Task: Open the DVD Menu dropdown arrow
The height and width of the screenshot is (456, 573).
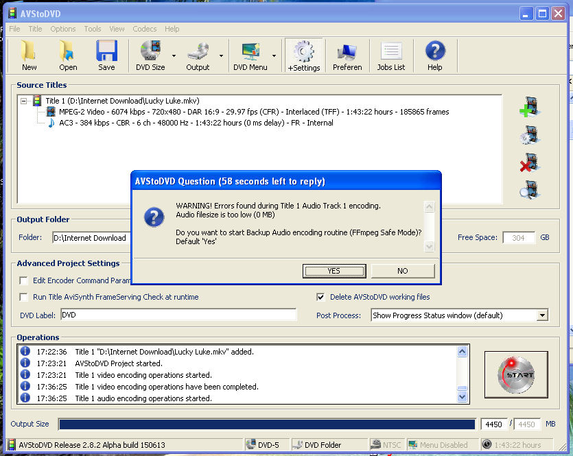Action: [274, 56]
